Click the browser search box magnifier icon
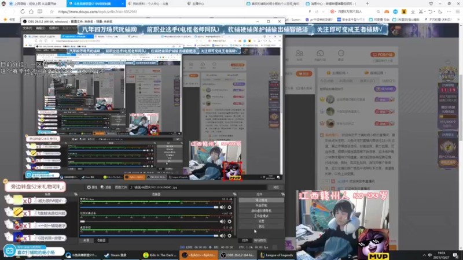 pyautogui.click(x=378, y=12)
